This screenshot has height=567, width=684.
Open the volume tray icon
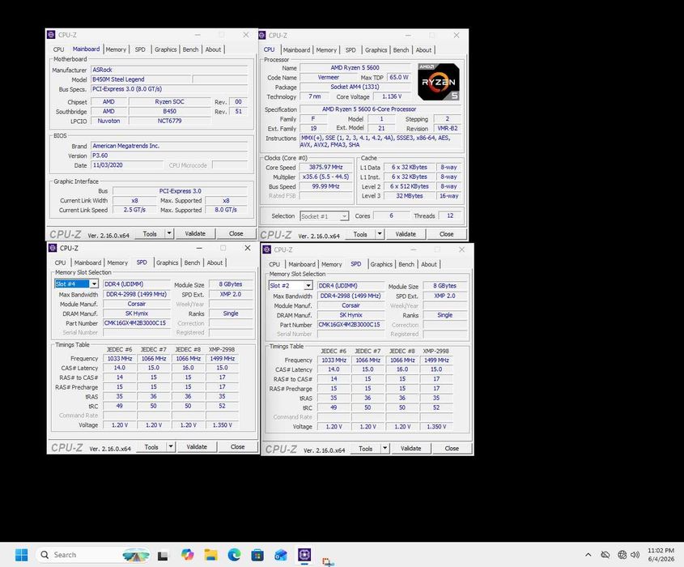click(635, 555)
